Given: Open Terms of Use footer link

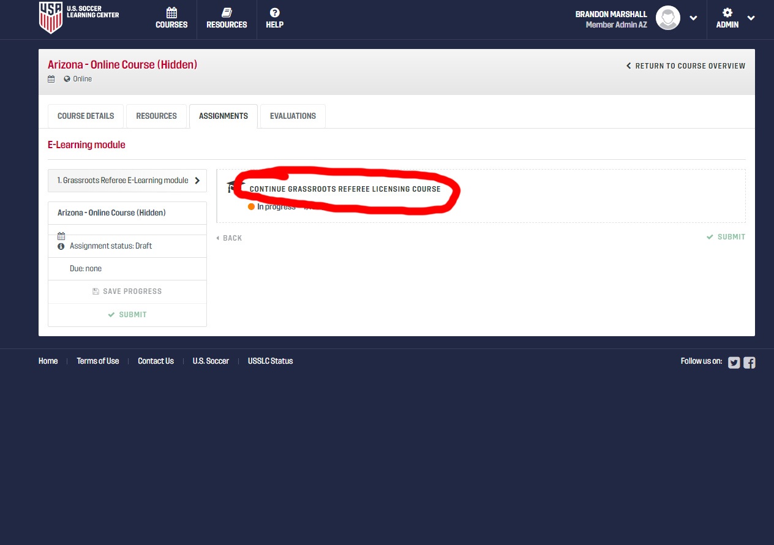Looking at the screenshot, I should (98, 361).
